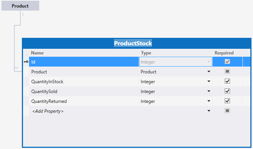
Task: Open QuantitySold type dropdown arrow
Action: [x=209, y=91]
